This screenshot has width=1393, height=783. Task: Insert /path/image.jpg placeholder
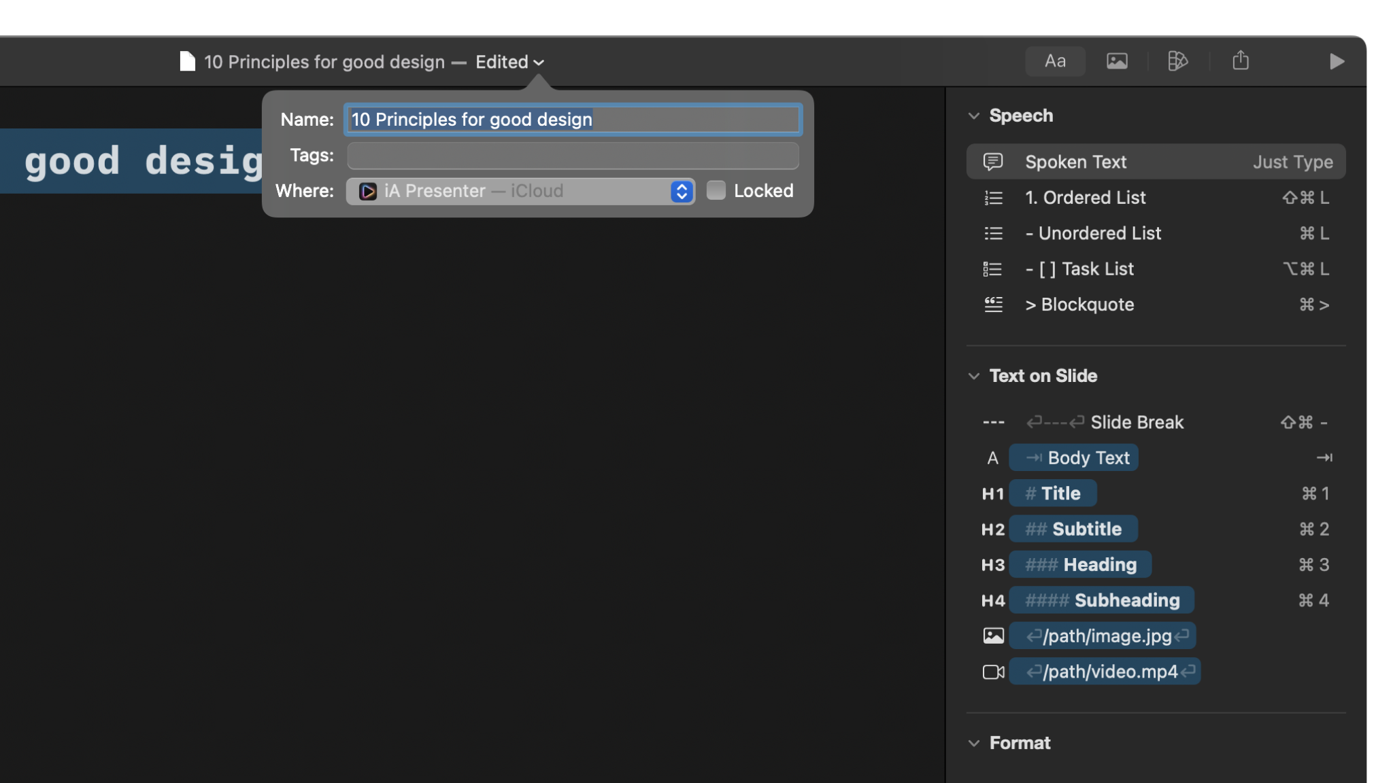(x=1103, y=636)
